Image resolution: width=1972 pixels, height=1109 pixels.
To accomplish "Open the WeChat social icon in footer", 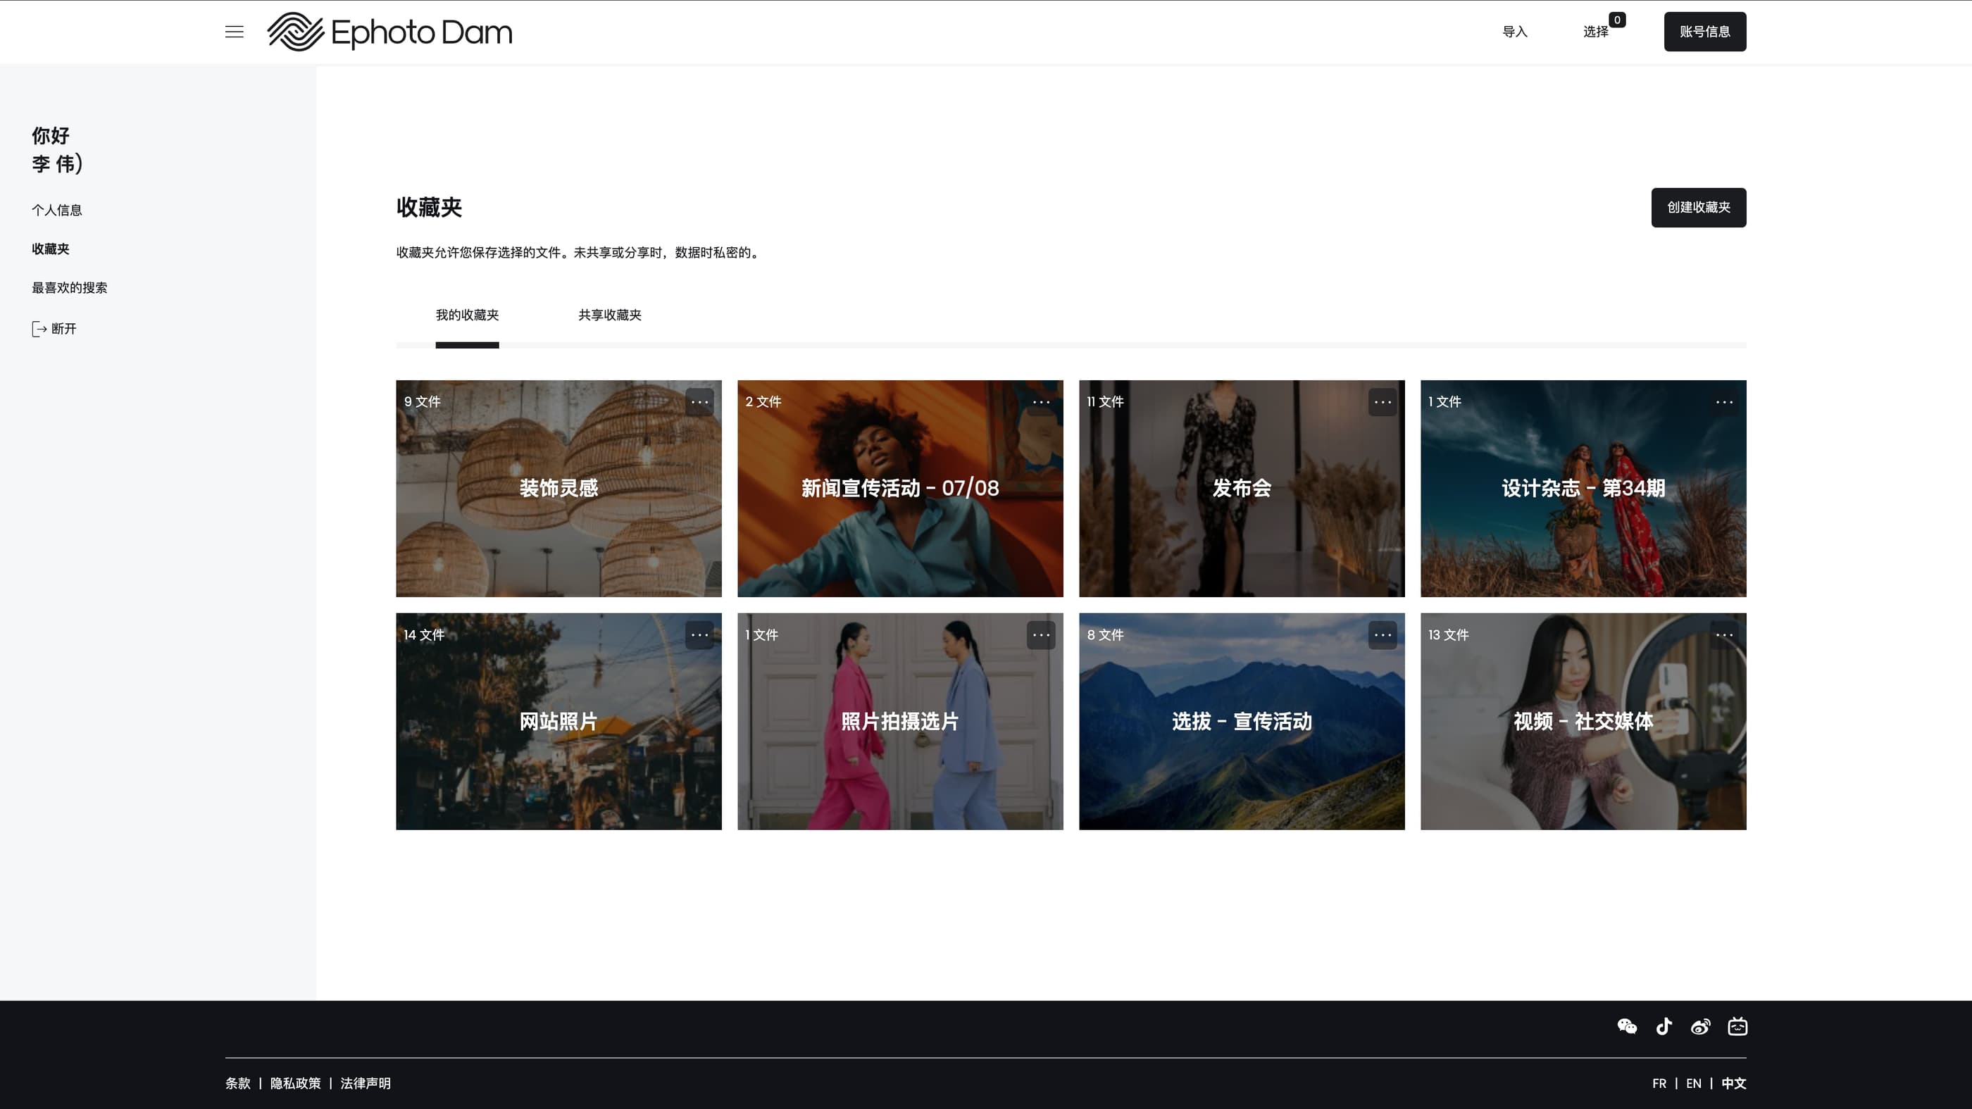I will 1628,1026.
